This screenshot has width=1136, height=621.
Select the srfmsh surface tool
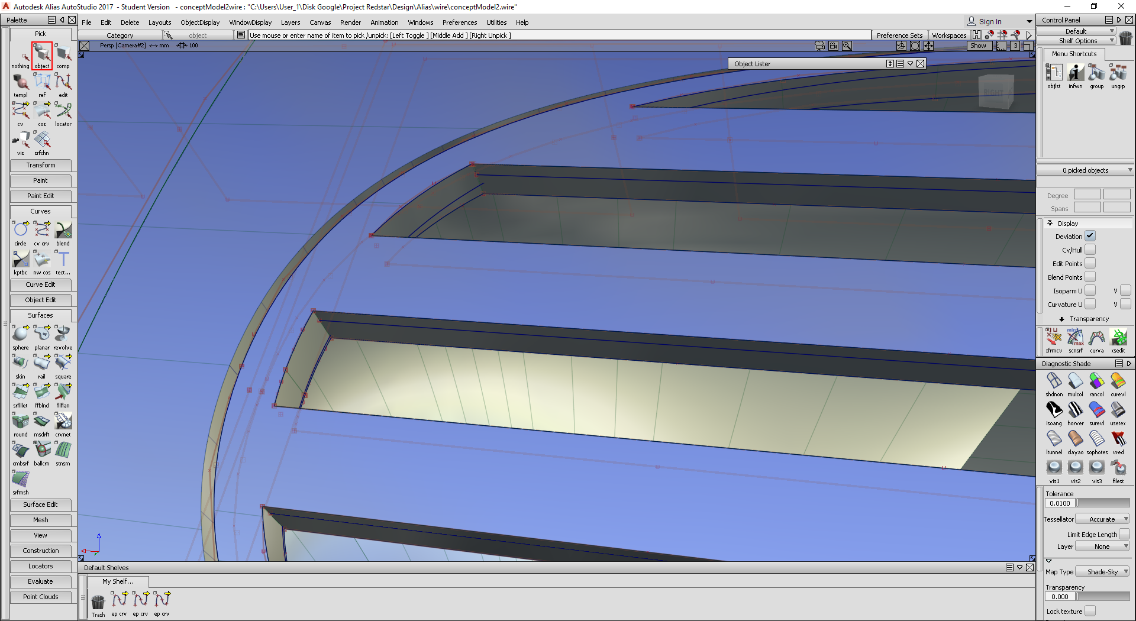pyautogui.click(x=20, y=480)
